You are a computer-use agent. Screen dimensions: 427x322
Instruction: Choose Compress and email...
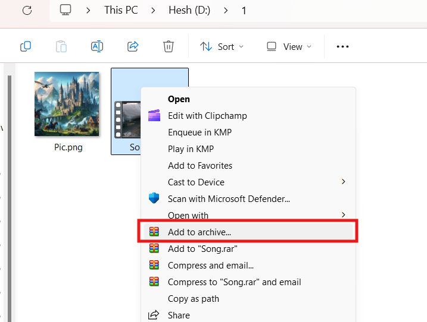248,265
